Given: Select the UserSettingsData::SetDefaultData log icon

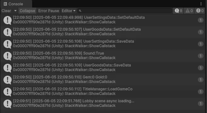Looking at the screenshot, I should pos(8,20).
